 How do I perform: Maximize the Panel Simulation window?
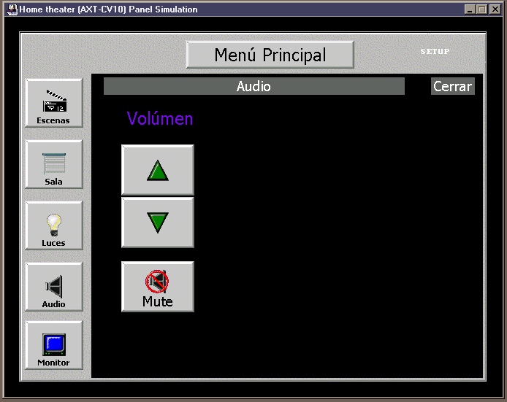tap(481, 9)
